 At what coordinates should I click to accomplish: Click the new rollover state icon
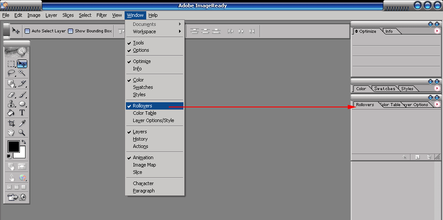[417, 157]
